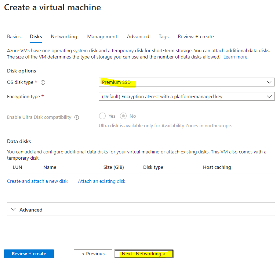The height and width of the screenshot is (266, 280).
Task: Jump to the Review + create tab
Action: 196,36
